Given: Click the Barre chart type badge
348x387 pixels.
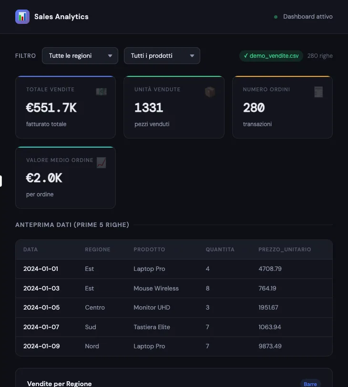Looking at the screenshot, I should [x=310, y=384].
